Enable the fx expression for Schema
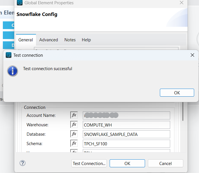This screenshot has height=173, width=199. tap(74, 143)
